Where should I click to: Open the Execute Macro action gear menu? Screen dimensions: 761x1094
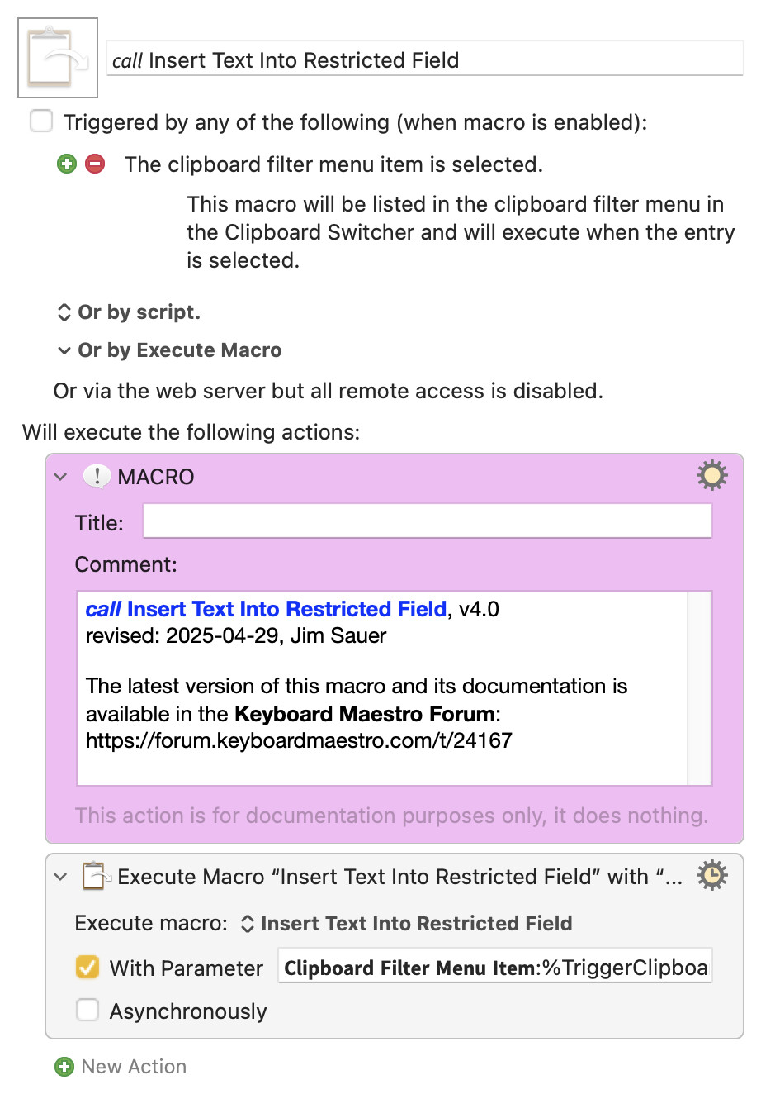point(711,875)
